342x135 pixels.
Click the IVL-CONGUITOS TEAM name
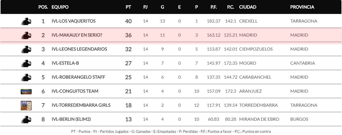[75, 91]
